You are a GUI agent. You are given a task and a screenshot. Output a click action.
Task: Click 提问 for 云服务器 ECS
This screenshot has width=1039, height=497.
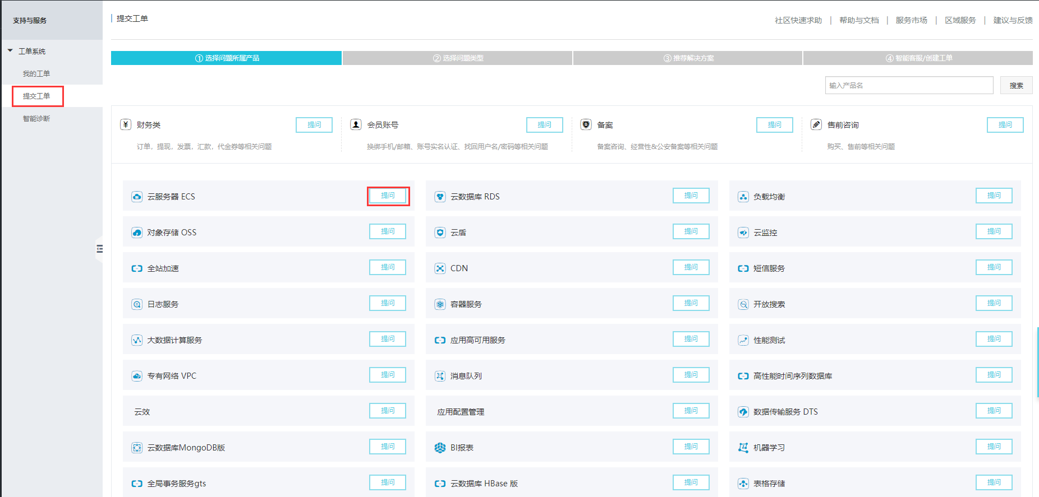click(388, 196)
